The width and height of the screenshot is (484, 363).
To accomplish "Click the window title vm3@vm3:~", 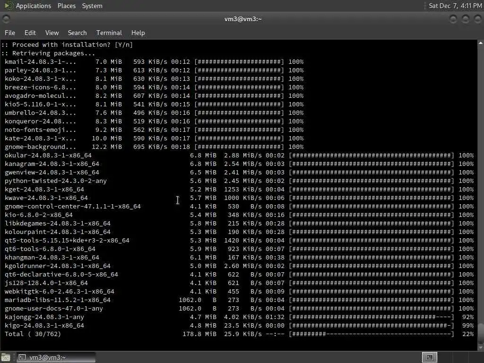I will click(243, 19).
